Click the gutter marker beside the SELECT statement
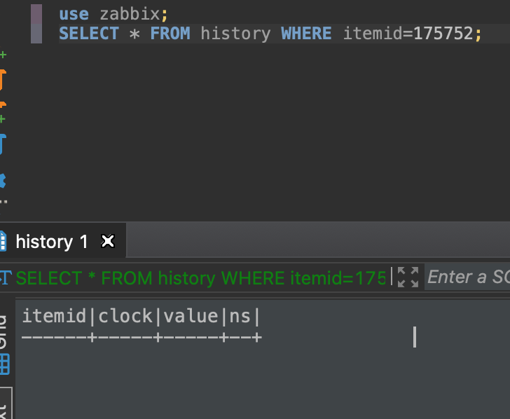 point(36,34)
